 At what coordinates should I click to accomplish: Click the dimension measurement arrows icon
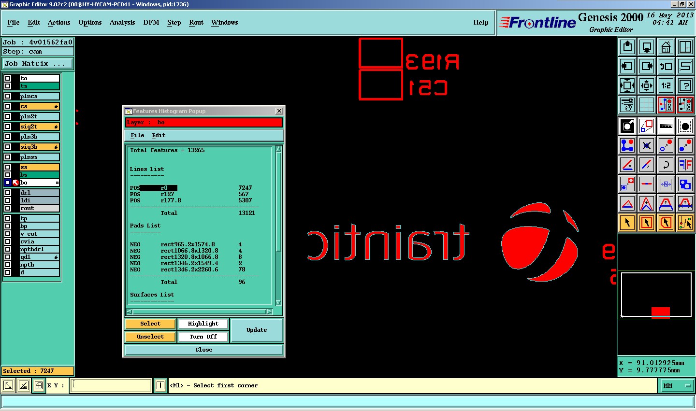(666, 184)
